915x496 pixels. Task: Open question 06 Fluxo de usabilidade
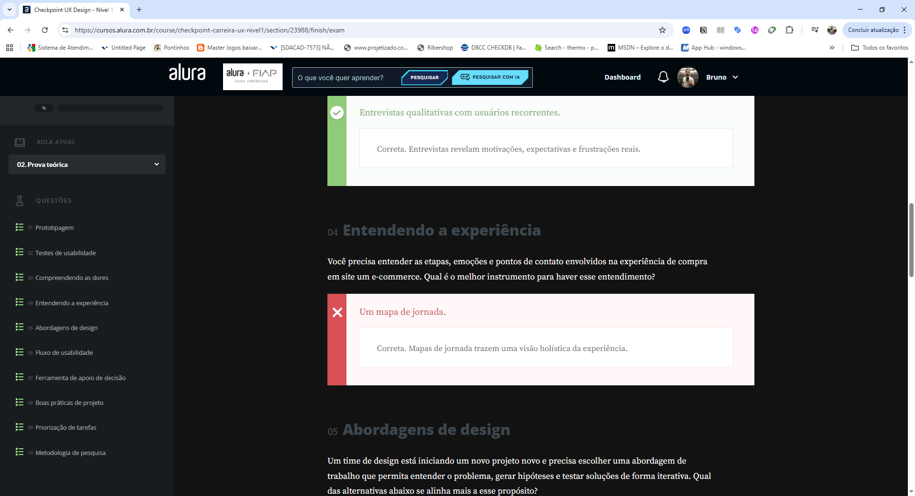(64, 353)
